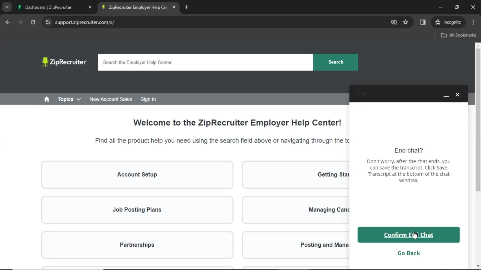This screenshot has height=270, width=481.
Task: Open New Account Sales menu item
Action: [111, 99]
